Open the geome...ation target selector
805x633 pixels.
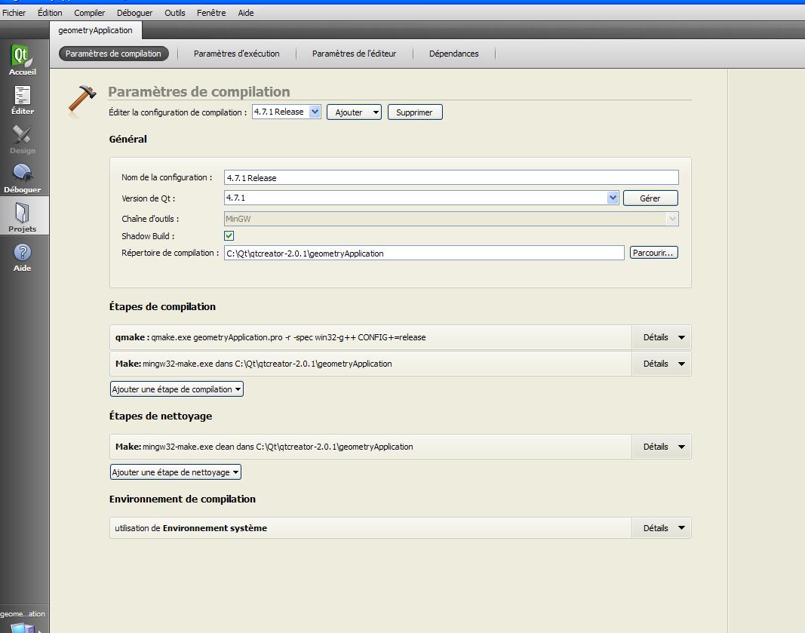(x=23, y=619)
